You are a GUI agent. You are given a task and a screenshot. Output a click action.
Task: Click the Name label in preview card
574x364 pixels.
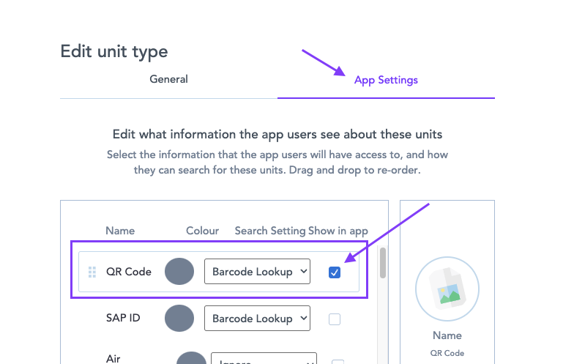pos(447,335)
